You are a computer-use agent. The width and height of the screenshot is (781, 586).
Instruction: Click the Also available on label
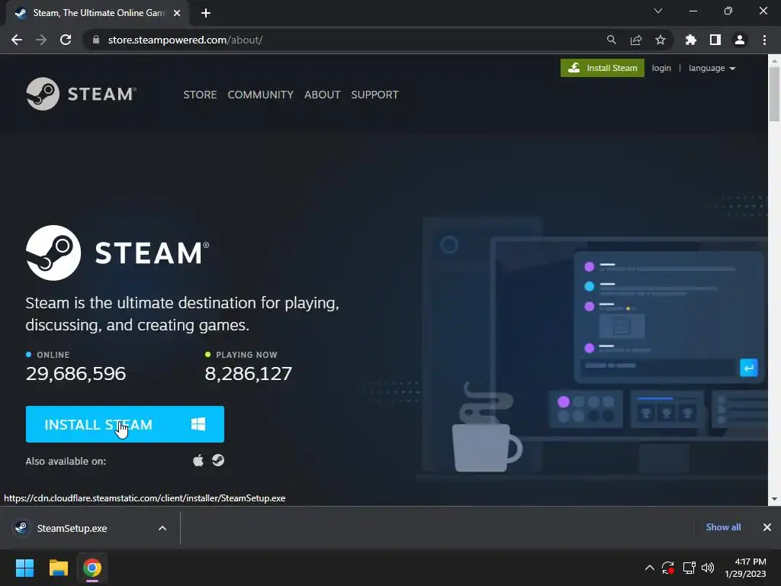point(66,461)
